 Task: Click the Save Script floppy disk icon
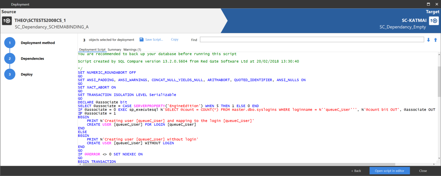pyautogui.click(x=142, y=40)
